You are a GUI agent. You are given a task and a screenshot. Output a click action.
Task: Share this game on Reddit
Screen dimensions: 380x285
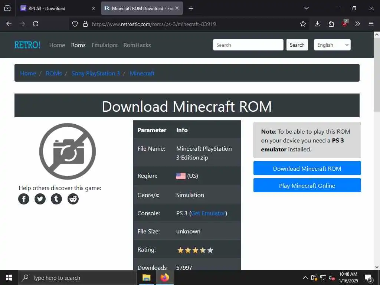[73, 199]
